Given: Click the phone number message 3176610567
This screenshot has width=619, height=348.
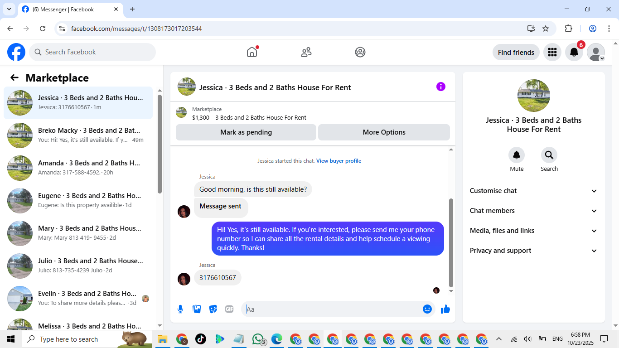Looking at the screenshot, I should (218, 278).
